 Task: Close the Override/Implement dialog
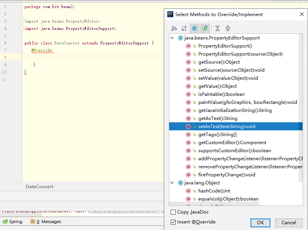coord(302,14)
